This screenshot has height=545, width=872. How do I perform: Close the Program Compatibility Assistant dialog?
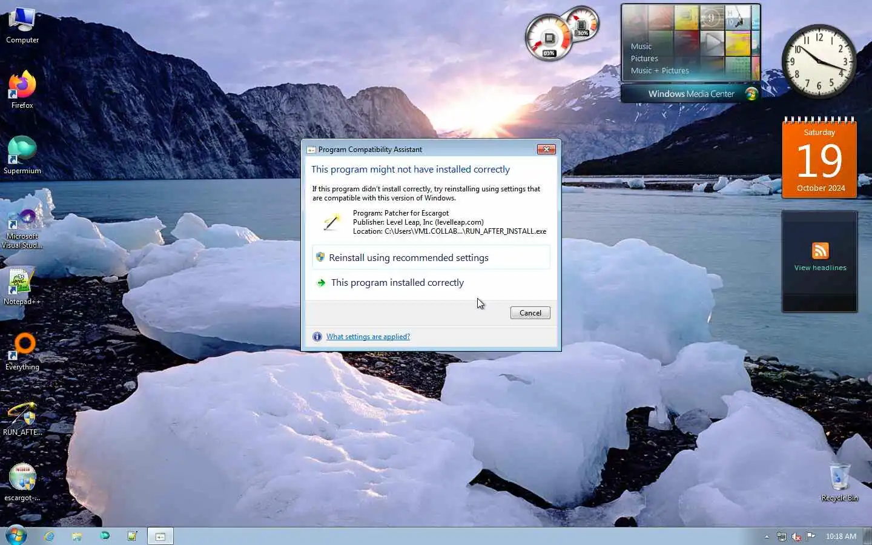coord(546,149)
